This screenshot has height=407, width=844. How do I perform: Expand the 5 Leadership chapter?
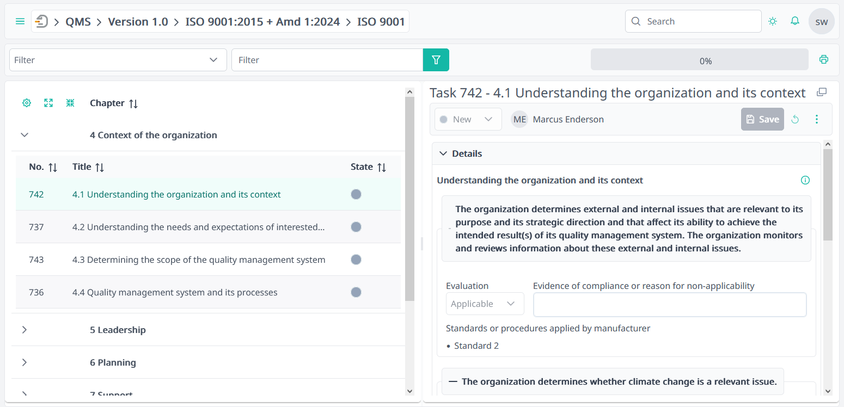coord(25,330)
